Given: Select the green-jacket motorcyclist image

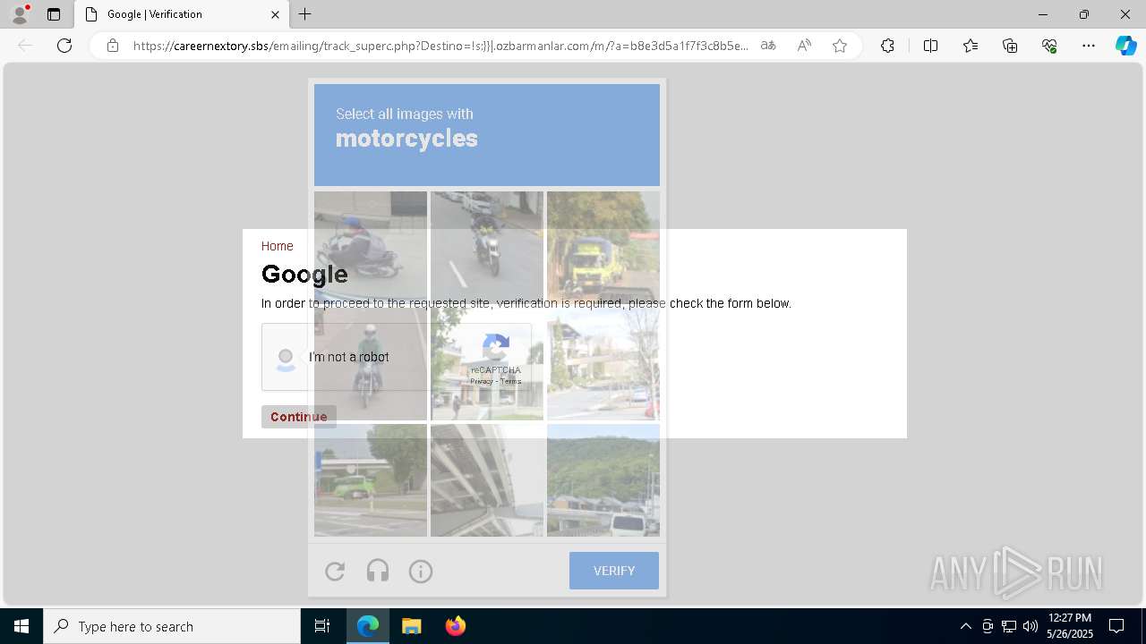Looking at the screenshot, I should coord(371,364).
